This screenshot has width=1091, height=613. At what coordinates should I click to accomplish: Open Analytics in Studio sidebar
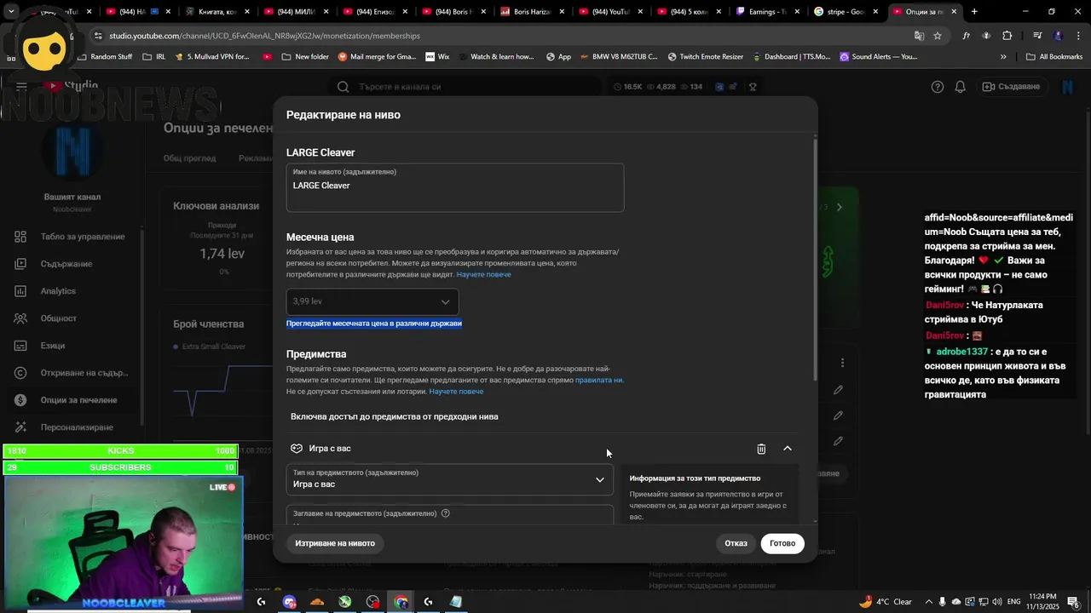pos(58,291)
